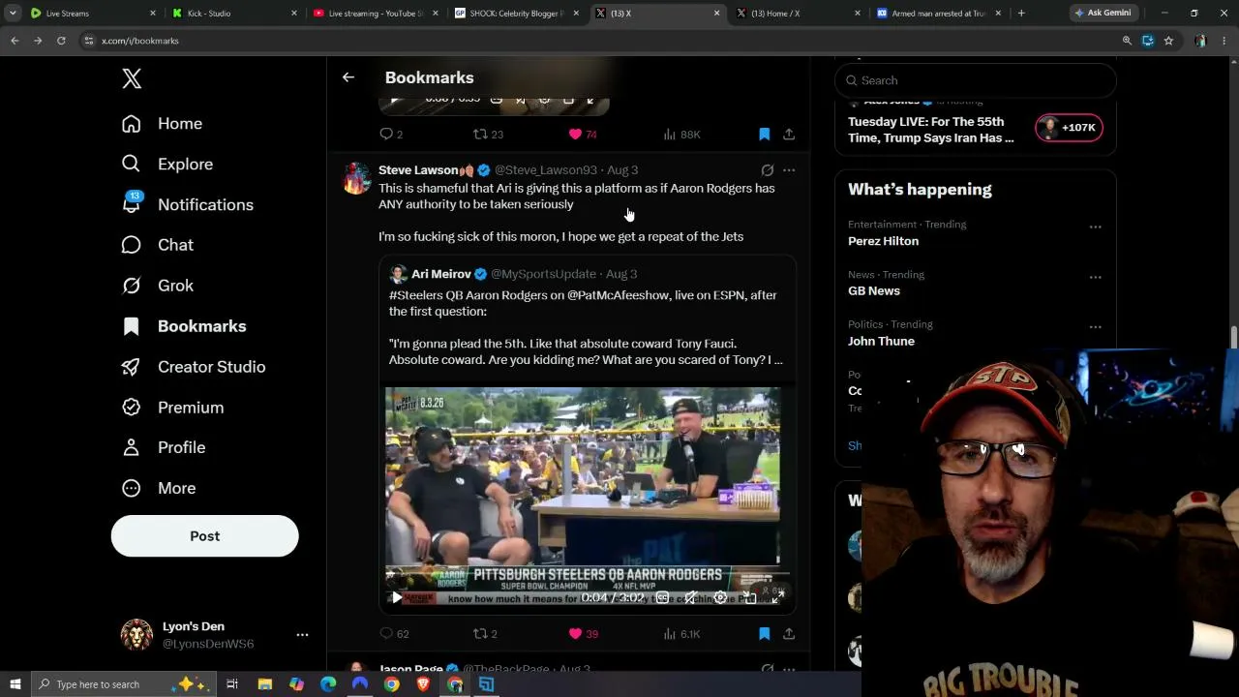The height and width of the screenshot is (697, 1239).
Task: Open John Thune trending topic
Action: coord(881,342)
